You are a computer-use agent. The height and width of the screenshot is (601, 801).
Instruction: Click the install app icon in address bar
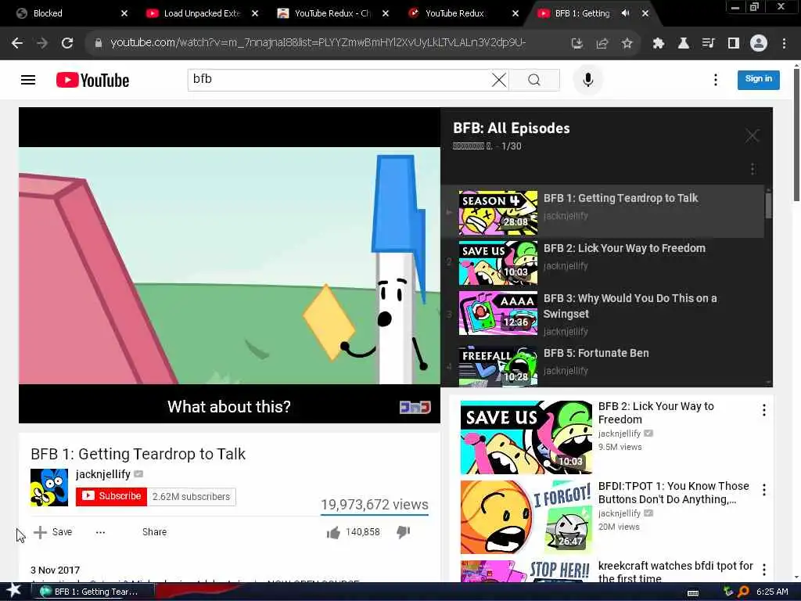point(577,44)
